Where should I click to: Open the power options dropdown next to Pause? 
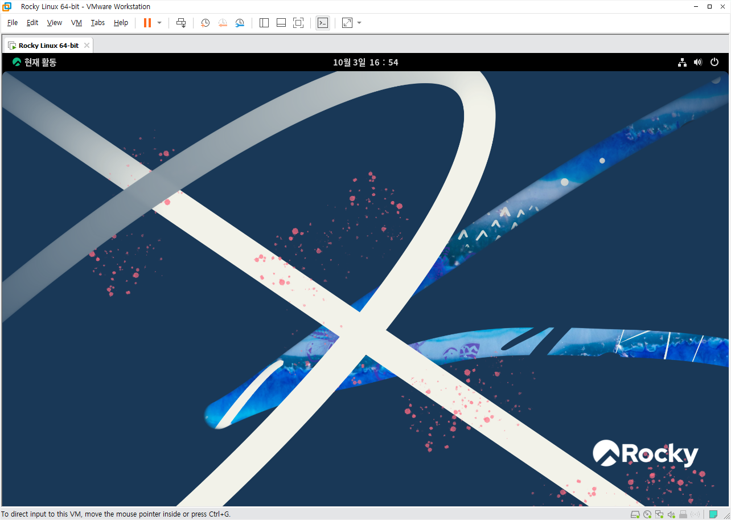point(159,23)
